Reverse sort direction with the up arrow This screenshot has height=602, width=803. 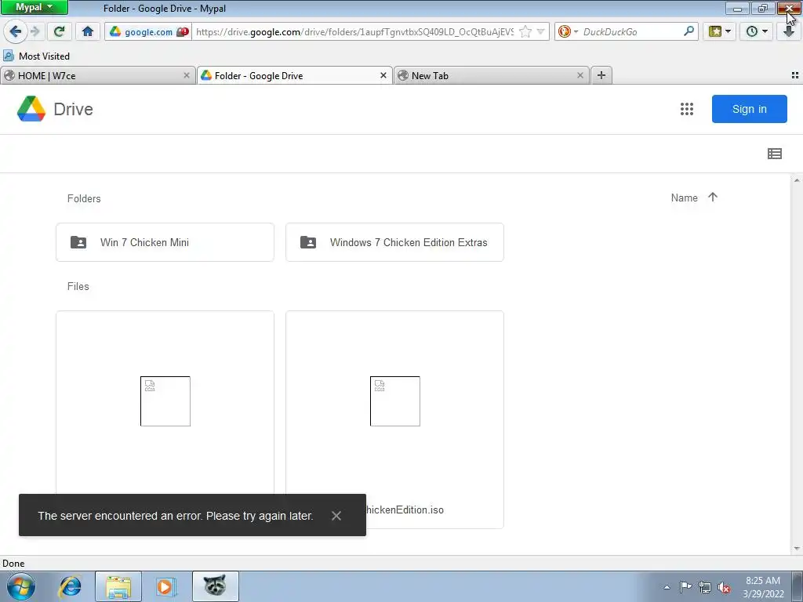click(x=712, y=197)
